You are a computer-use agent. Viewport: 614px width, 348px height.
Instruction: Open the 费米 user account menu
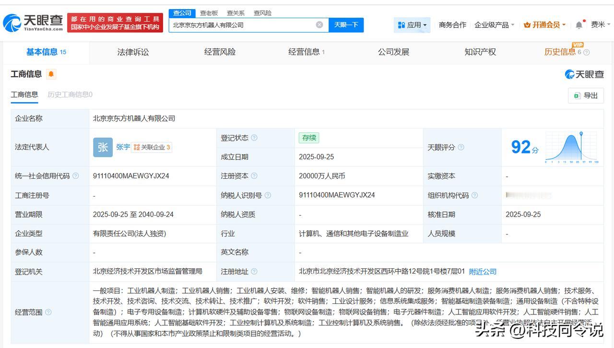pos(600,25)
